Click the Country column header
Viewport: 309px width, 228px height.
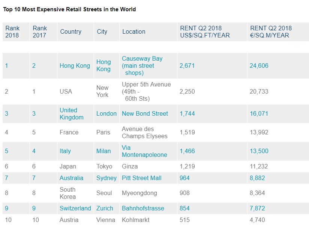click(70, 32)
